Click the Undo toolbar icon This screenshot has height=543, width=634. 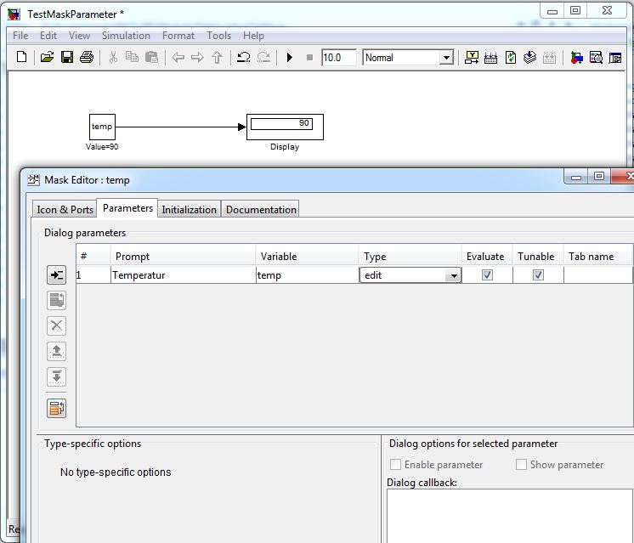[x=243, y=58]
